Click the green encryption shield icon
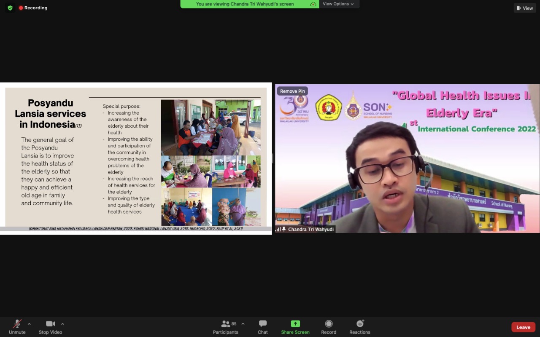This screenshot has height=337, width=540. point(10,8)
